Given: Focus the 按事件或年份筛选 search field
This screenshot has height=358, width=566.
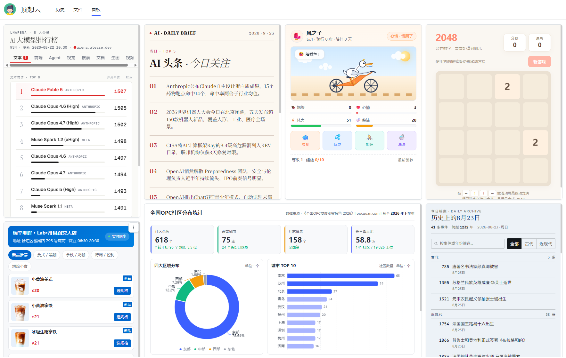Looking at the screenshot, I should (468, 243).
